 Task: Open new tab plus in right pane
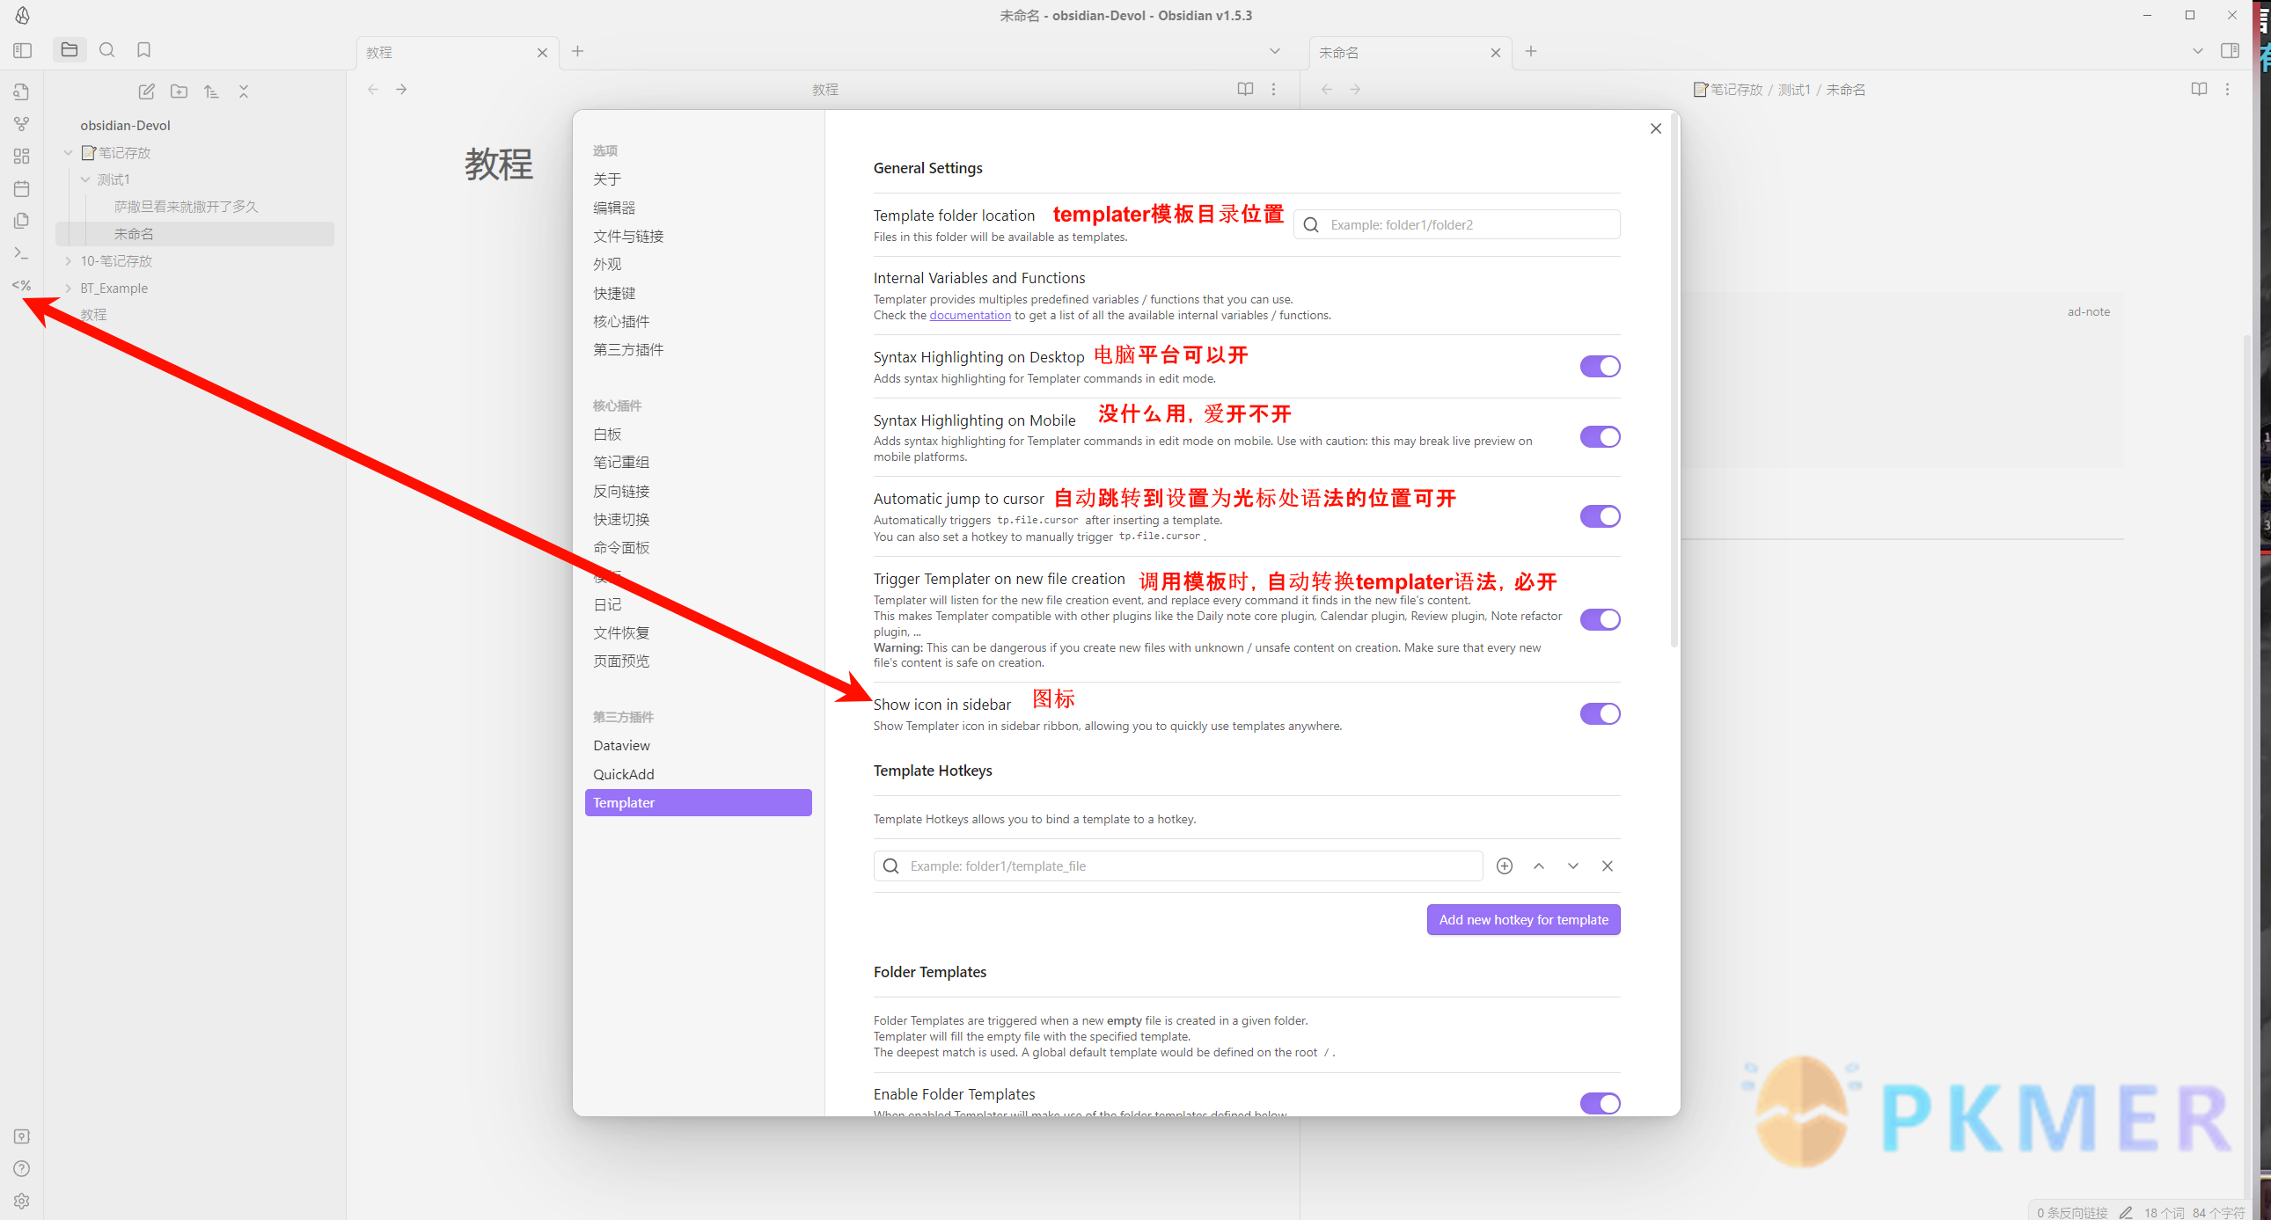tap(1531, 51)
